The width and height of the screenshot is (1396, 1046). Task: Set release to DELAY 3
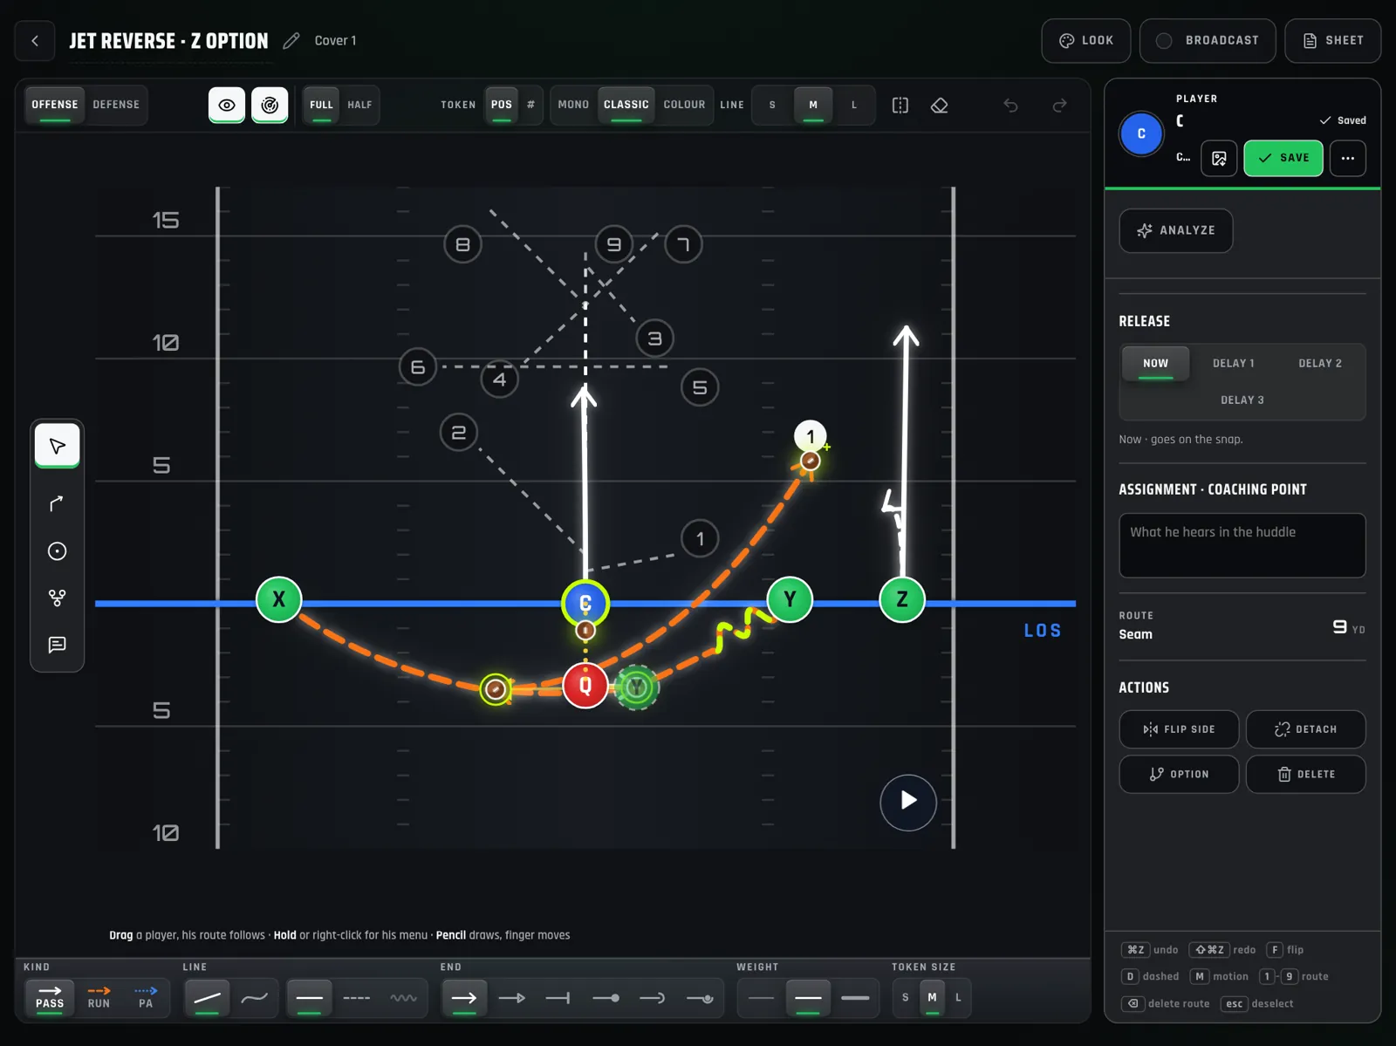1242,400
